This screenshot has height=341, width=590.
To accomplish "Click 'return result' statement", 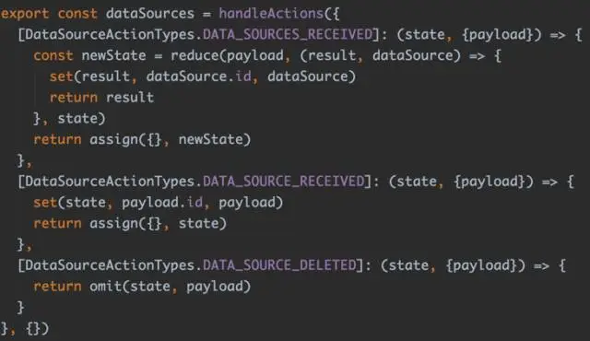I will (101, 98).
